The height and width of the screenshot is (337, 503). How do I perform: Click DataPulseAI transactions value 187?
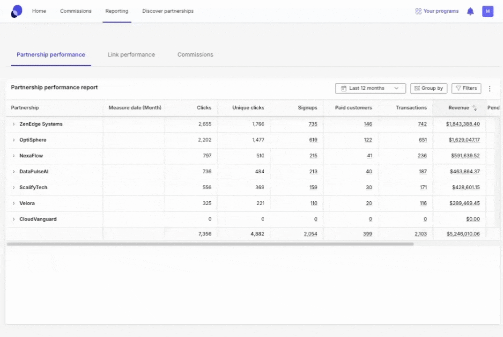(423, 172)
